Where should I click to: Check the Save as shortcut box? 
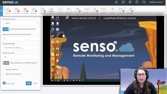point(4,69)
